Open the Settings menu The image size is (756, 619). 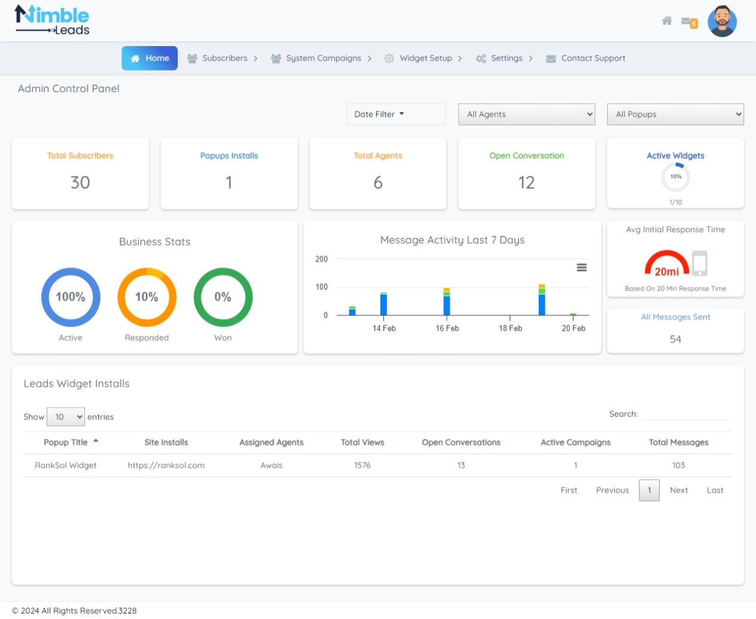click(x=506, y=58)
